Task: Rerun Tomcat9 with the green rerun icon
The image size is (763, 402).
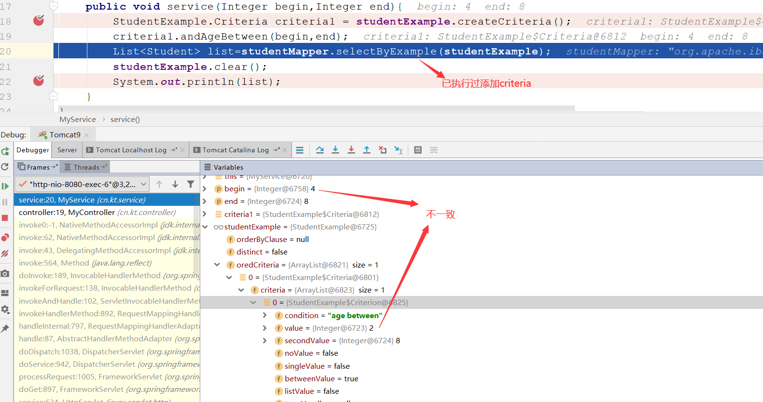Action: point(5,151)
